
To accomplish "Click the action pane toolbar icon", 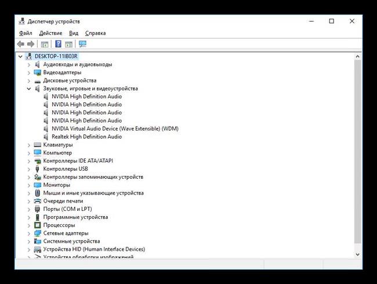I will [x=69, y=44].
